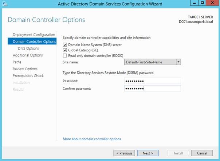220x161 pixels.
Task: Go to Review Options step
Action: coord(25,69)
